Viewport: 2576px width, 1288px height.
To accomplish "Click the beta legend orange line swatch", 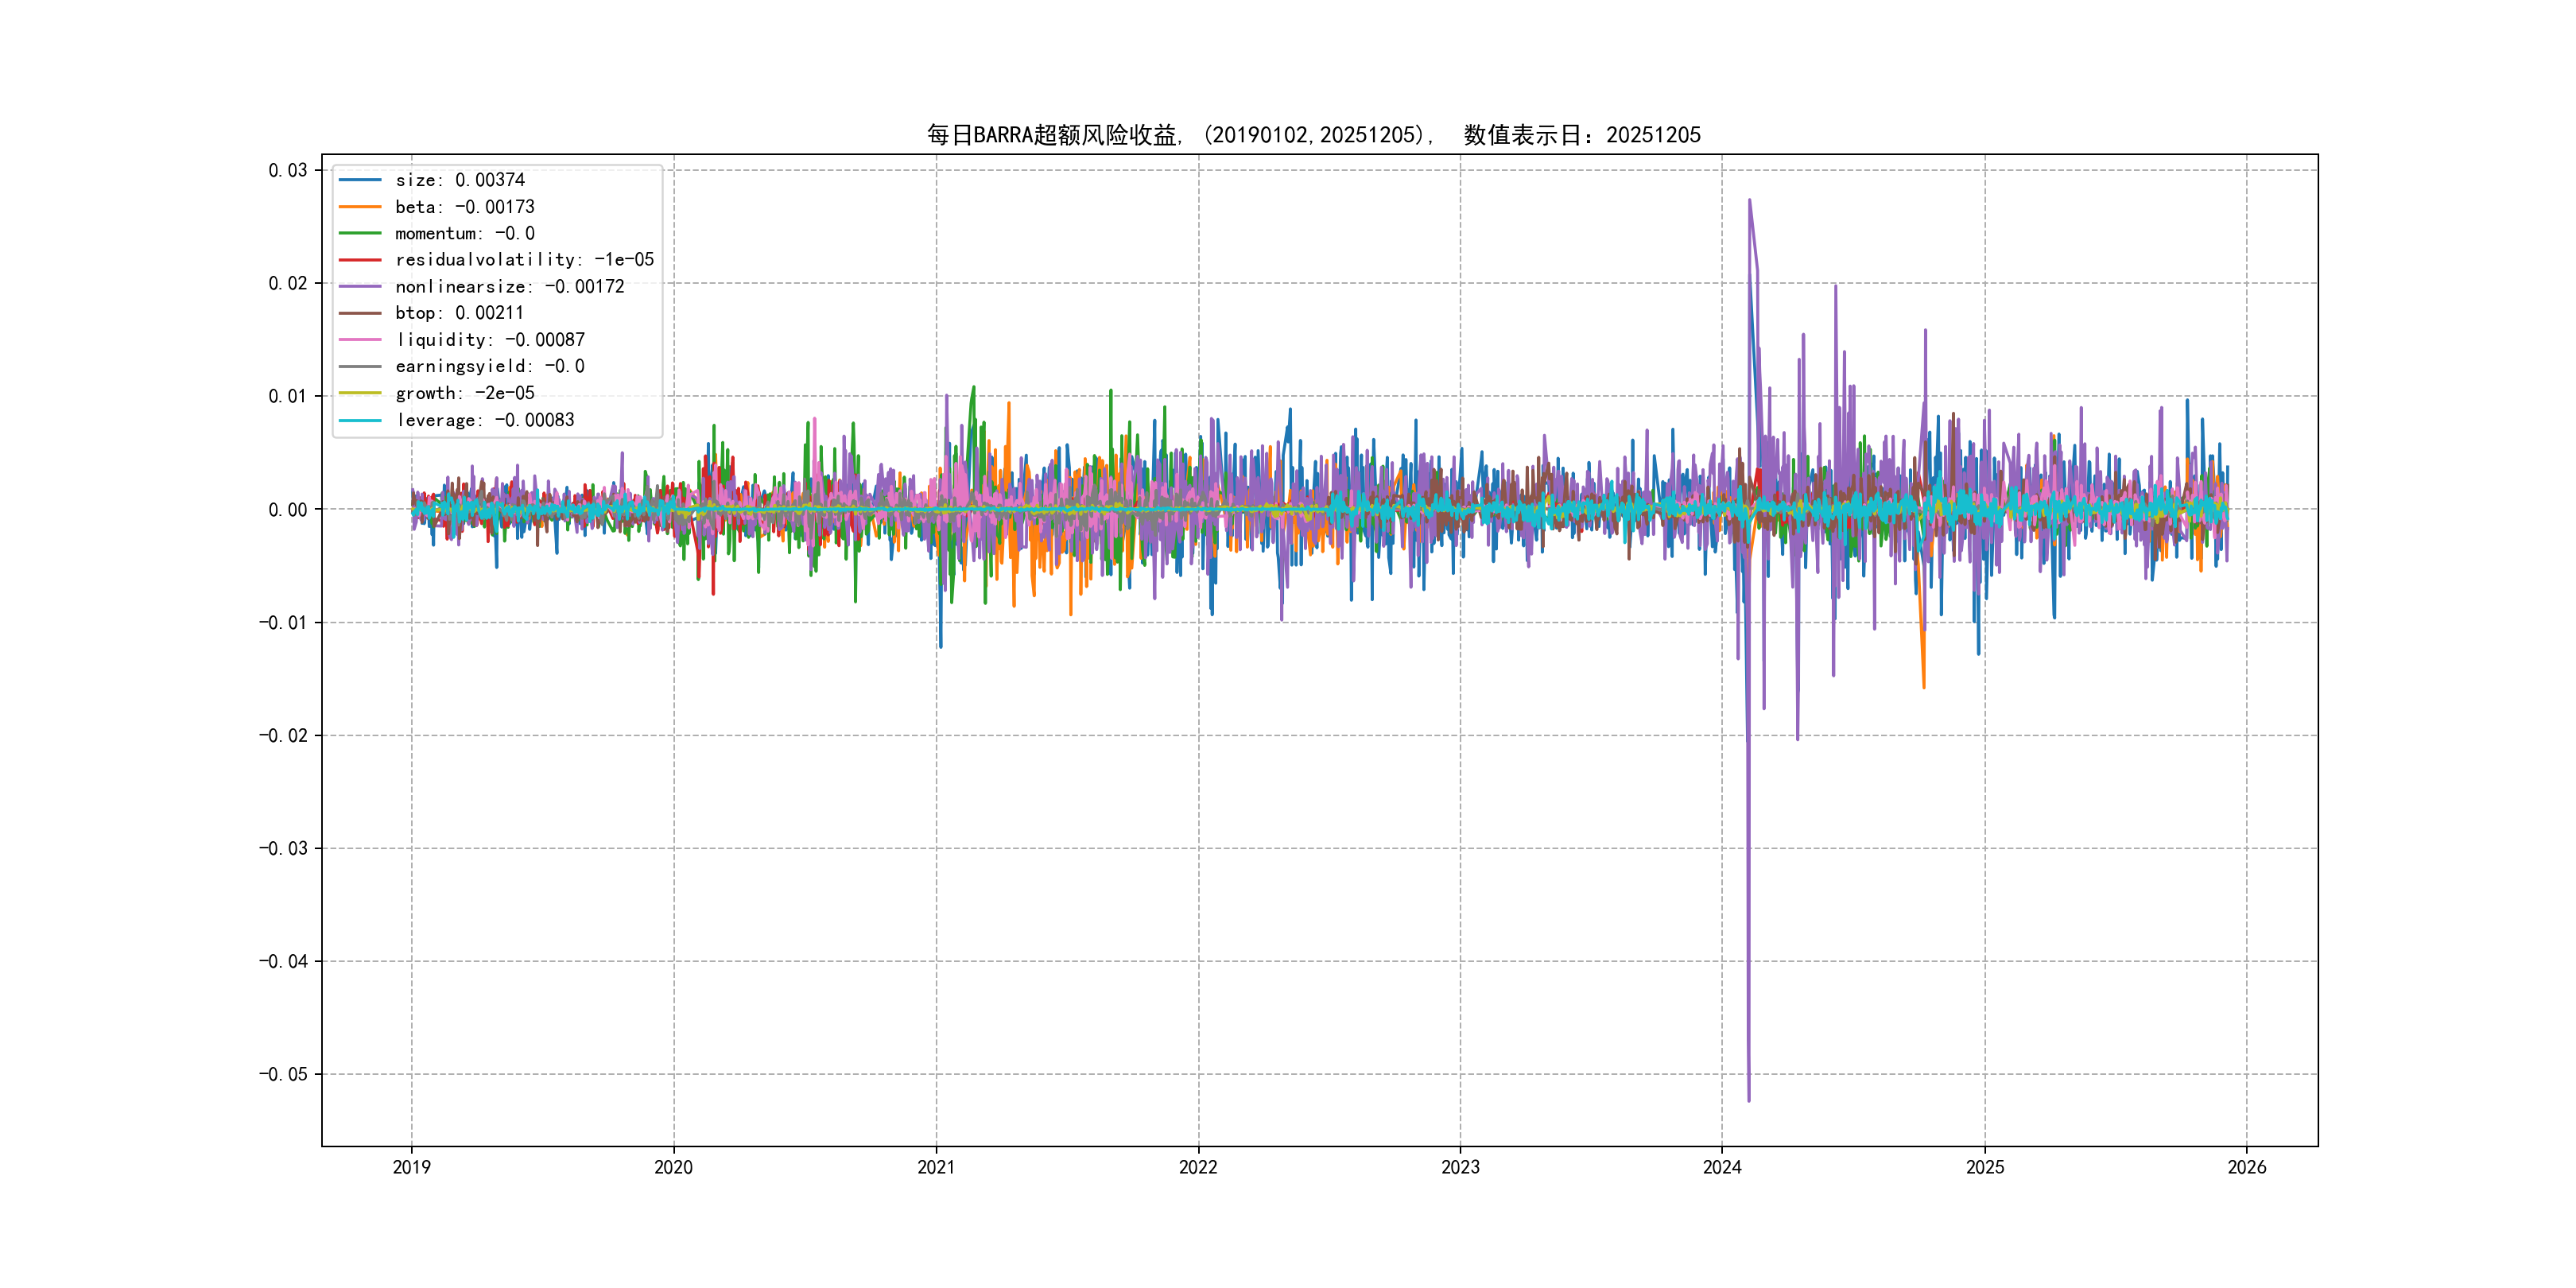I will 360,207.
